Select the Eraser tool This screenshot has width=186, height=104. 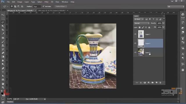click(3, 53)
